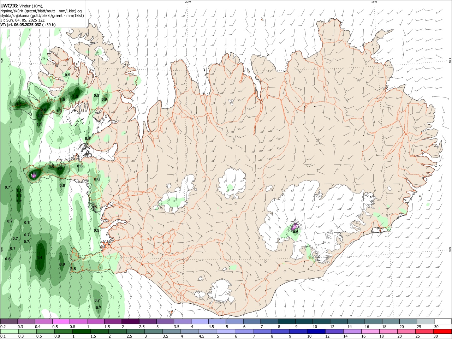Click the 64N latitude label on the right edge

450,250
